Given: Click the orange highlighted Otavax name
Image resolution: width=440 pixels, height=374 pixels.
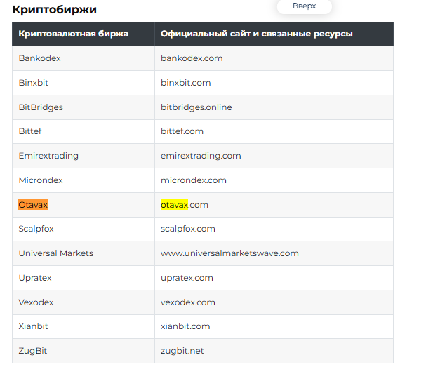Looking at the screenshot, I should 33,205.
